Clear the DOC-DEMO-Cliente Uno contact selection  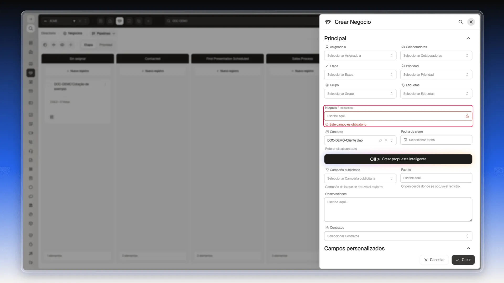tap(386, 140)
